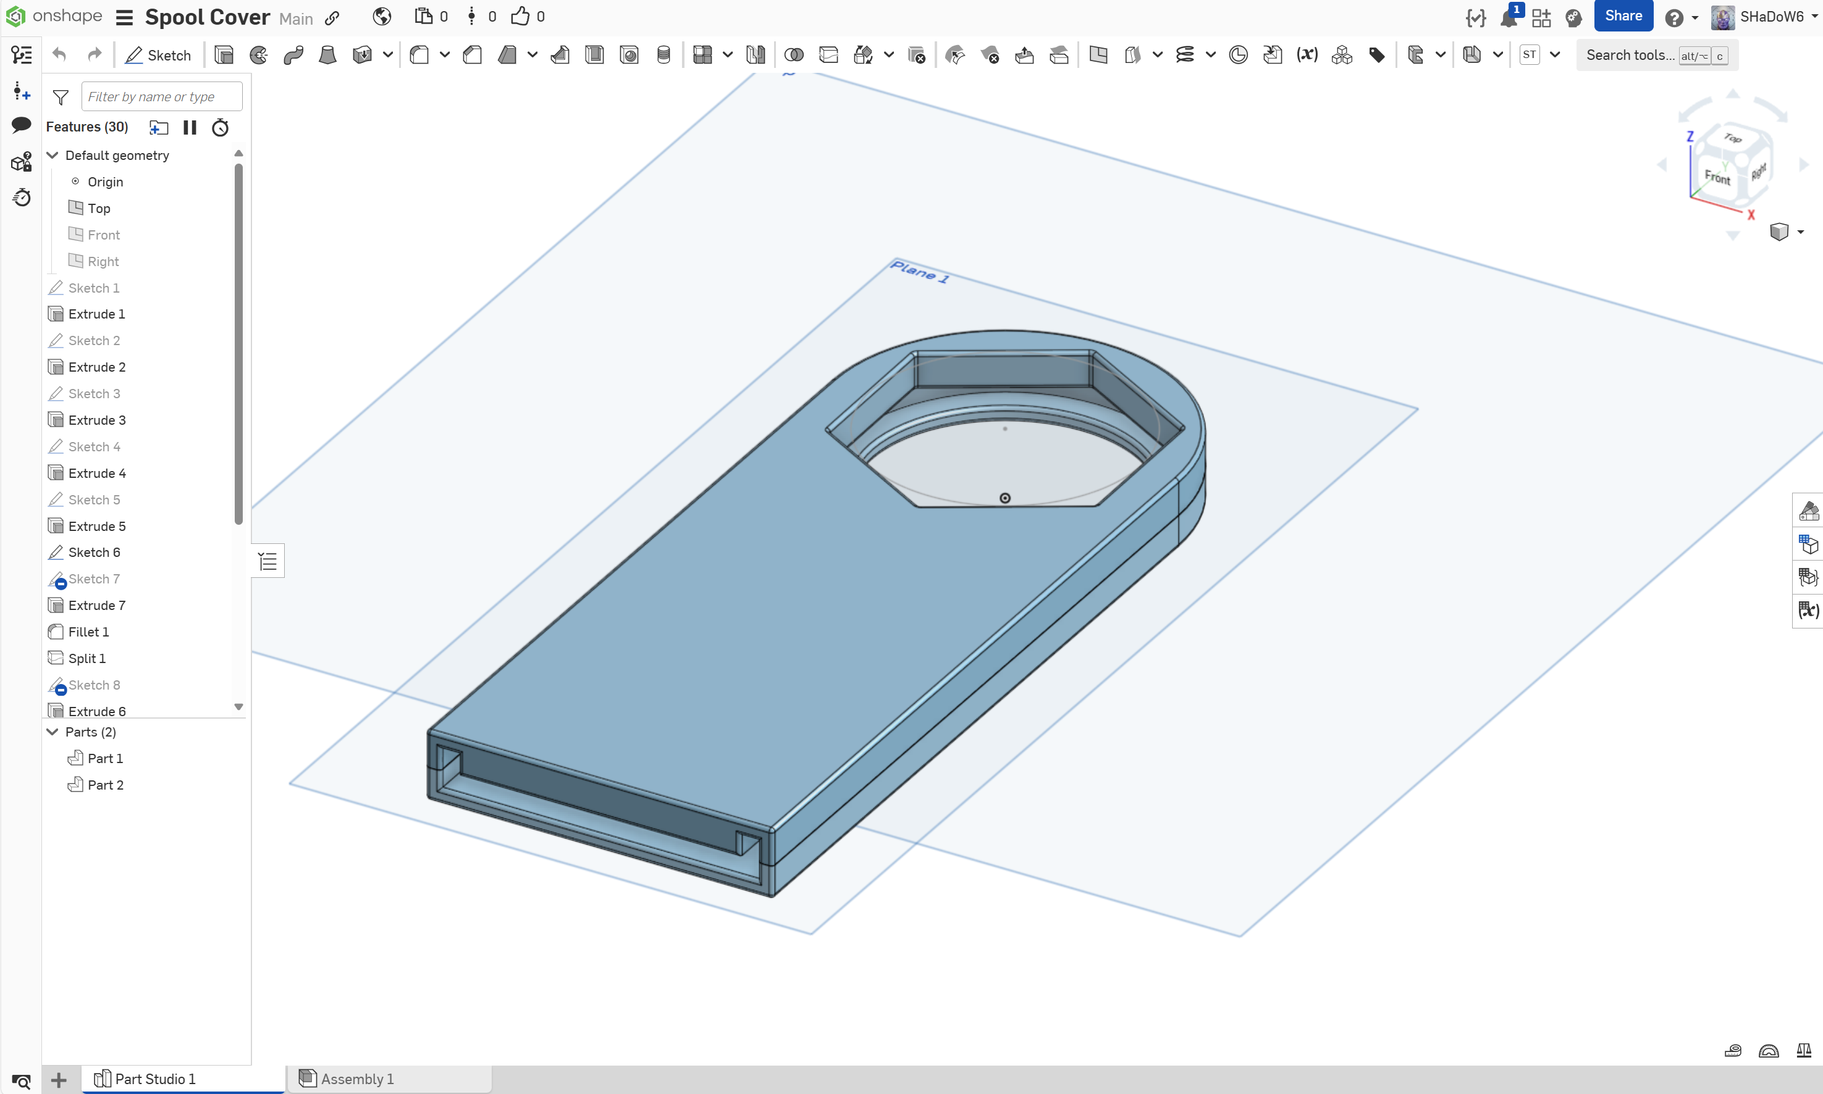The image size is (1823, 1094).
Task: Select the Helix tool
Action: 1185,56
